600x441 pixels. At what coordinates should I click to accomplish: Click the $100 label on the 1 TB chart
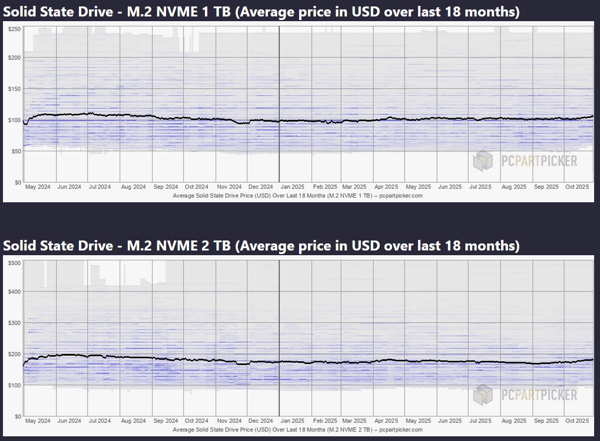coord(15,120)
